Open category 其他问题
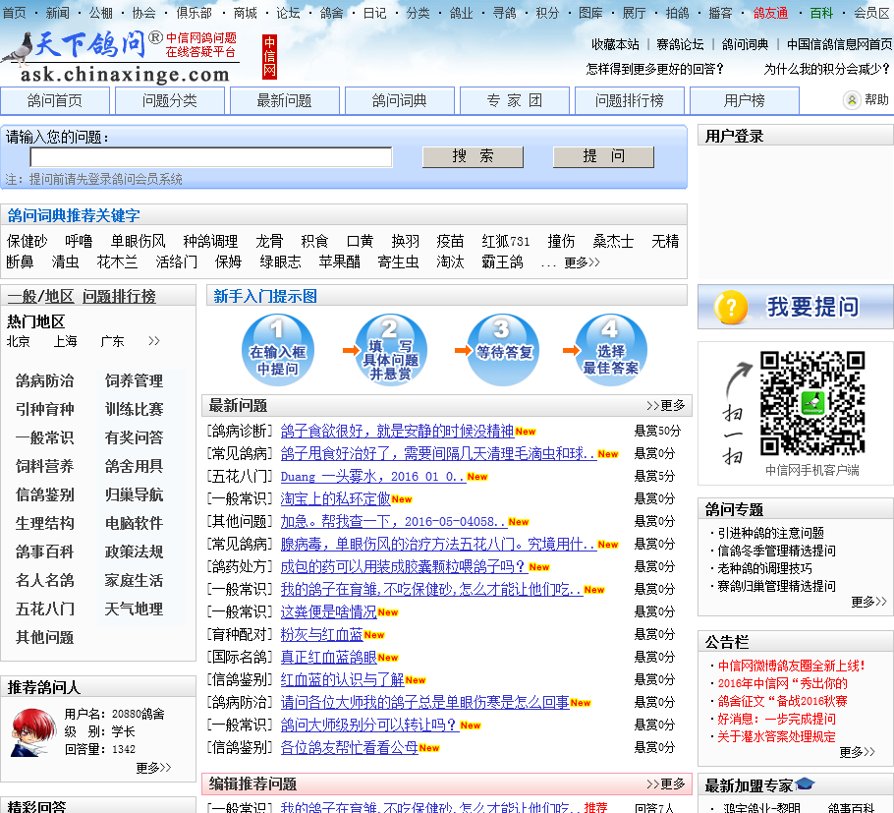Image resolution: width=894 pixels, height=813 pixels. (x=45, y=637)
